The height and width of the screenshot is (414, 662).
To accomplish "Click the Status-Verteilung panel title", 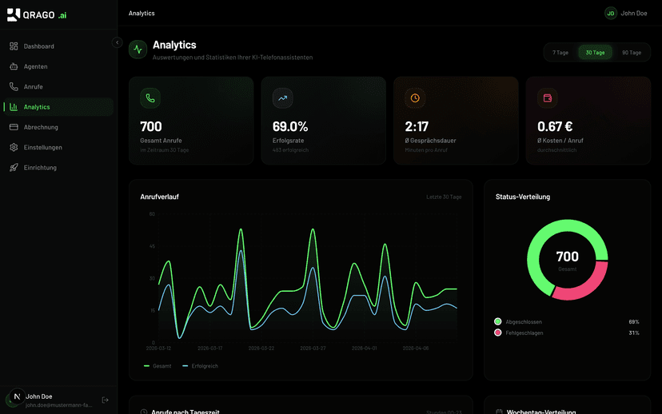I will (x=523, y=197).
